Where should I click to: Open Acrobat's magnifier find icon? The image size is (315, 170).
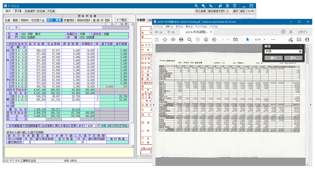[x=189, y=40]
